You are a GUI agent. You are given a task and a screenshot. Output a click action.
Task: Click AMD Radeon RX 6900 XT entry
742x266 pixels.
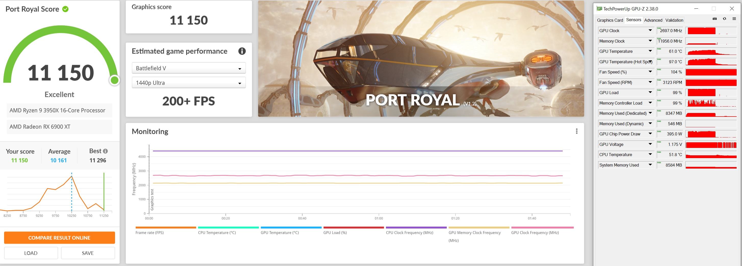(59, 127)
